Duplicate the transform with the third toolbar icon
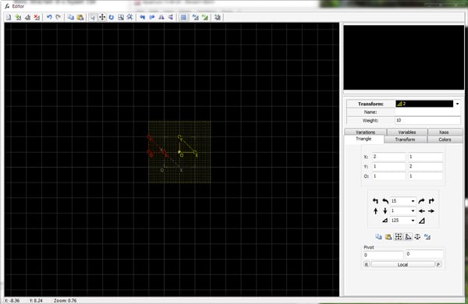468x304 pixels. coord(27,17)
